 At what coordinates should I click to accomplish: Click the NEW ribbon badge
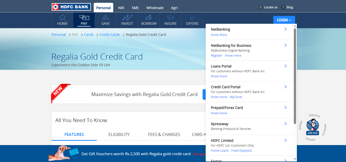pos(60,93)
